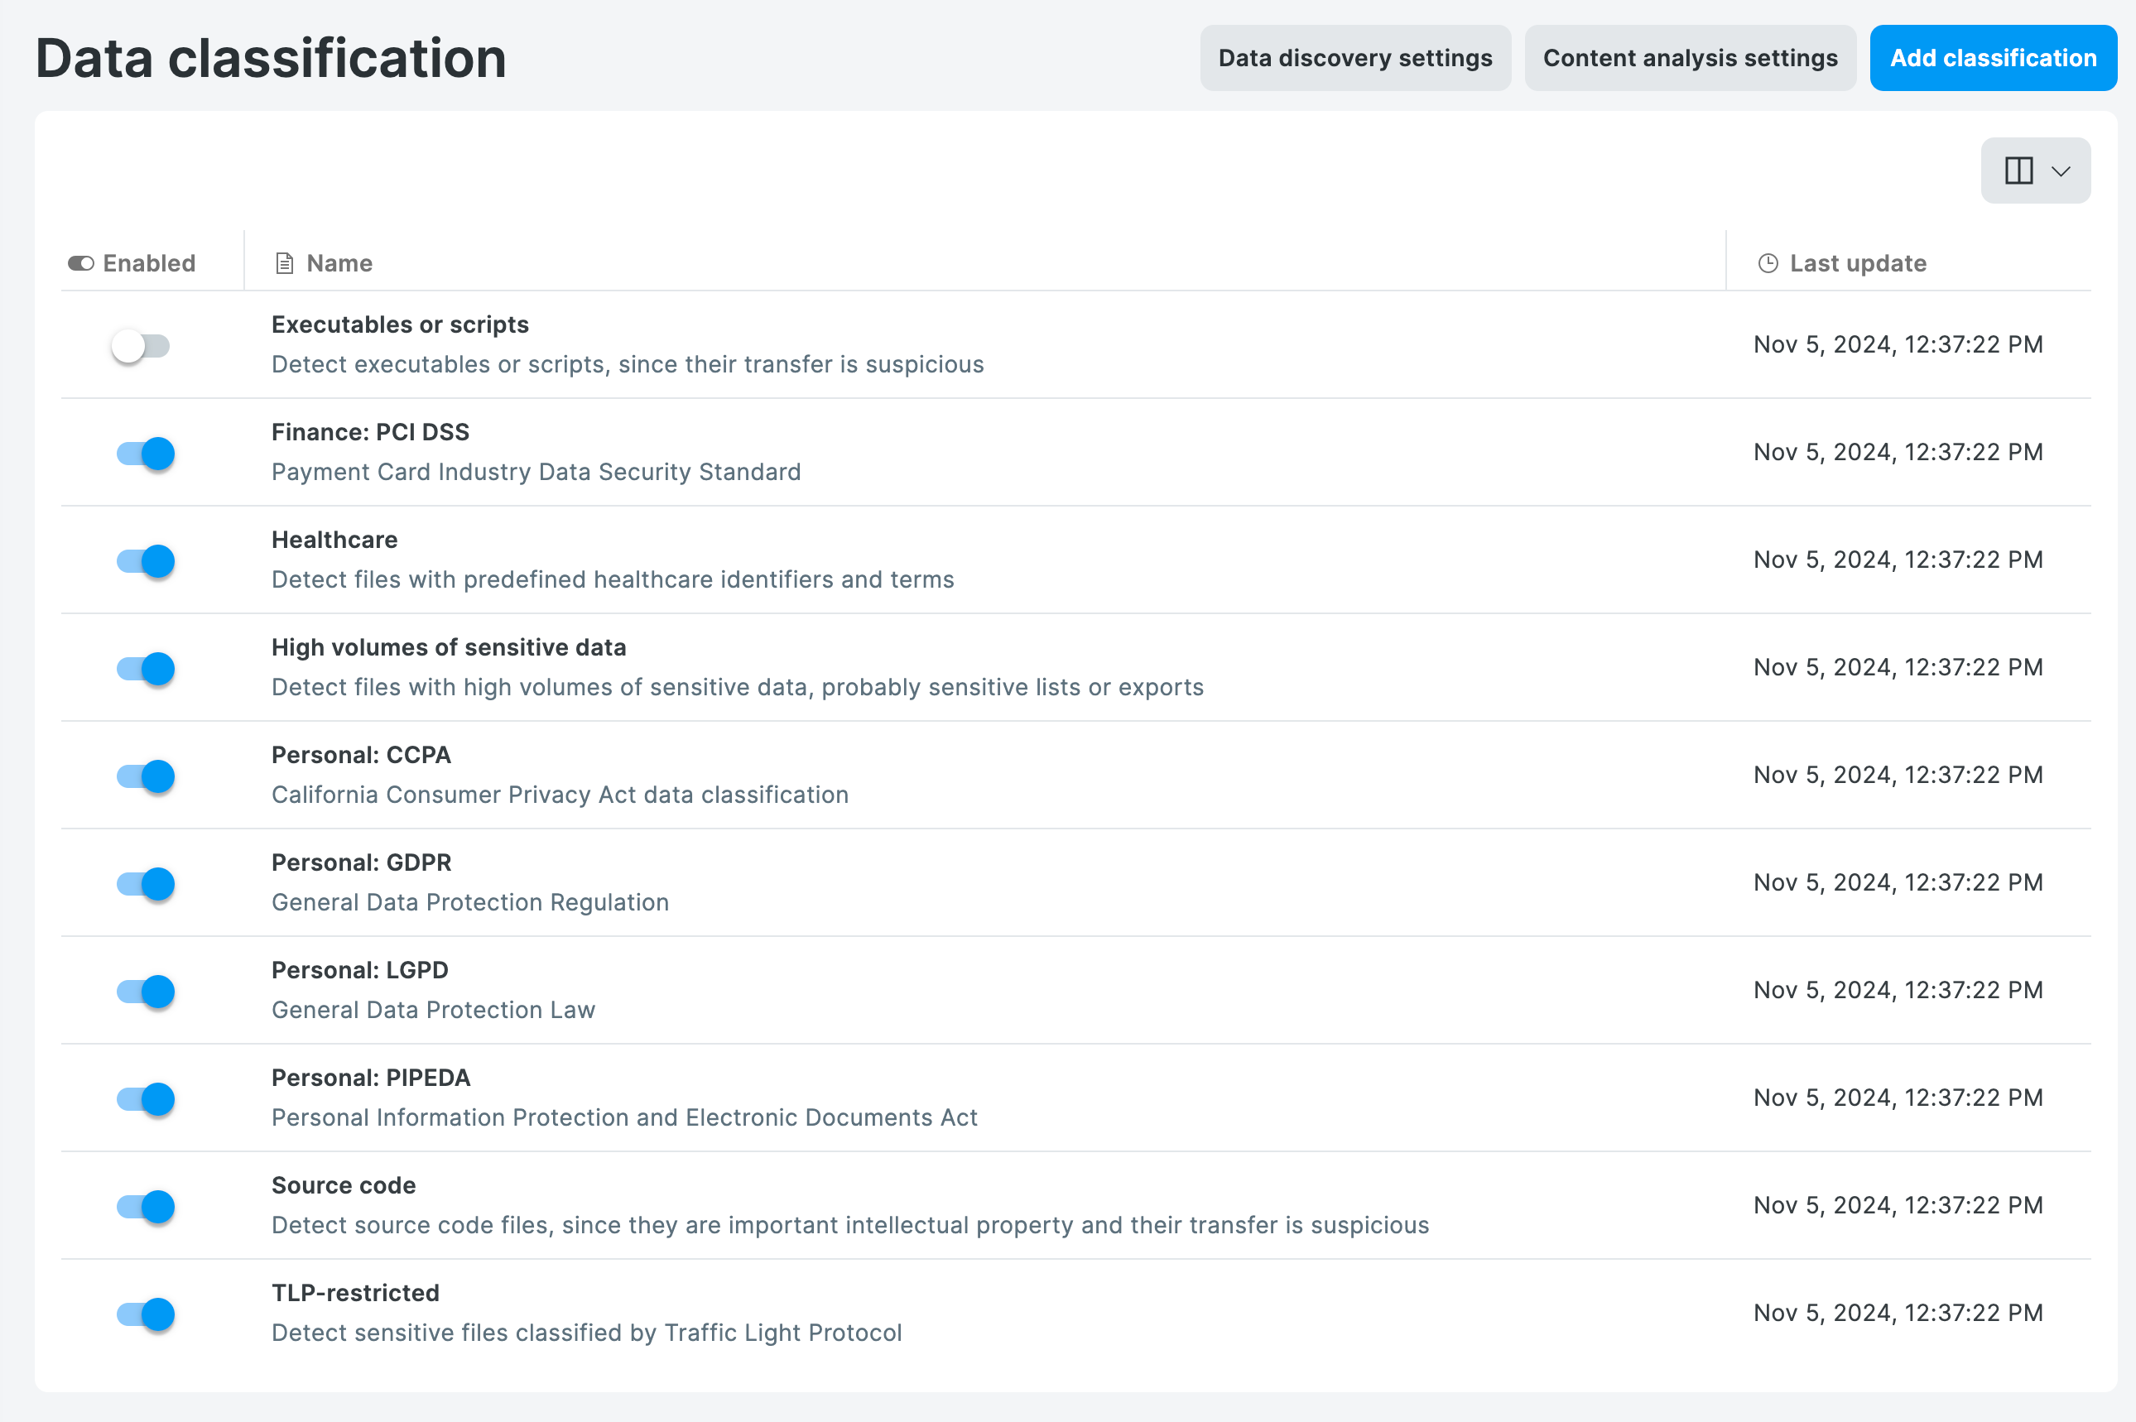Click the toggle icon in Enabled header
The image size is (2136, 1422).
81,263
